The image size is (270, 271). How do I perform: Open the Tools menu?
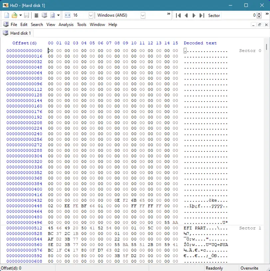click(82, 25)
